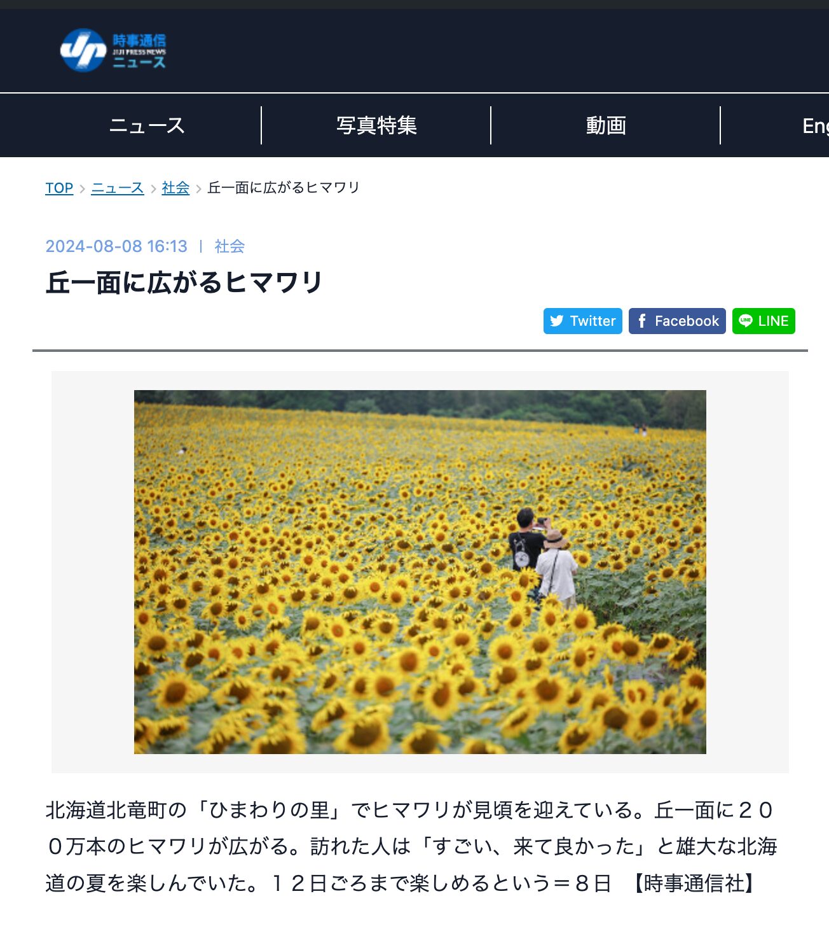Click the Twitter bird icon
Viewport: 829px width, 938px height.
[557, 321]
